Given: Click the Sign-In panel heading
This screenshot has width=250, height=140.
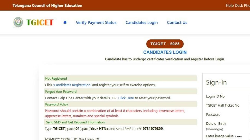Looking at the screenshot, I should click(x=216, y=82).
